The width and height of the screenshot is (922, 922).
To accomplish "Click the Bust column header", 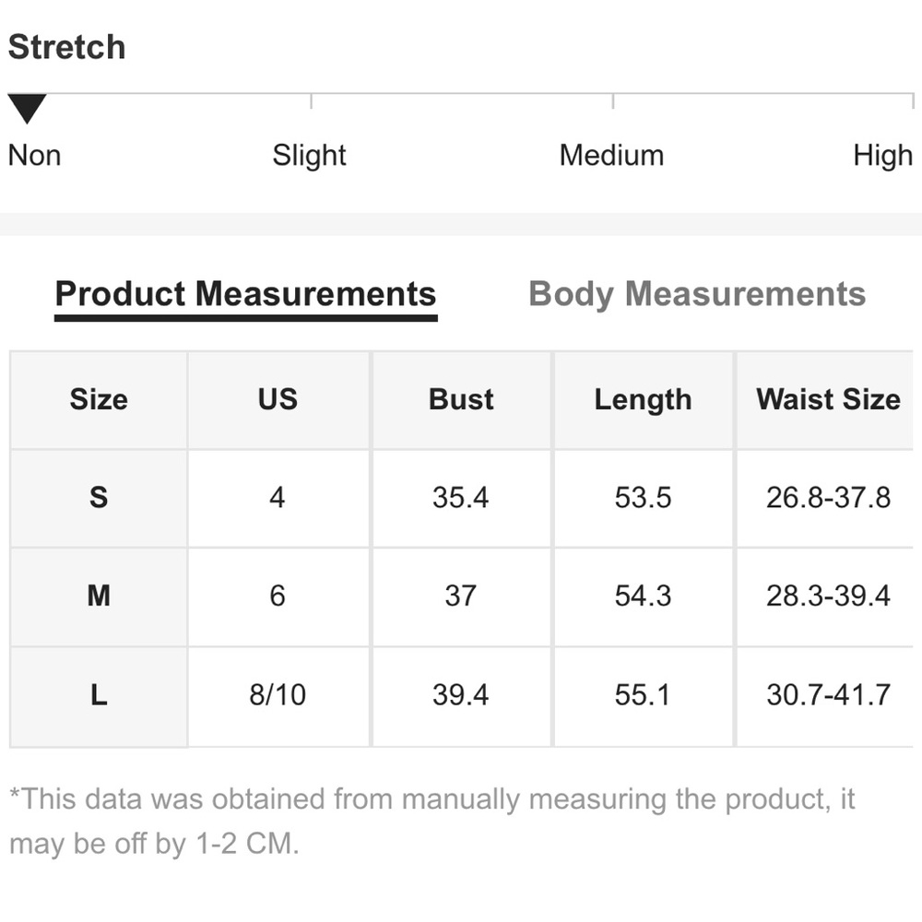I will pyautogui.click(x=461, y=400).
